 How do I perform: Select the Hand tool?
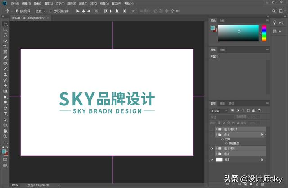(x=5, y=131)
